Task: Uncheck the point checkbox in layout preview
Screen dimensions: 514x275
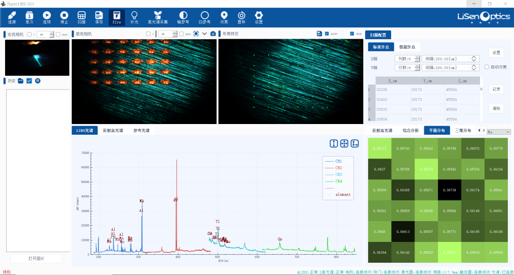Action: [x=327, y=34]
